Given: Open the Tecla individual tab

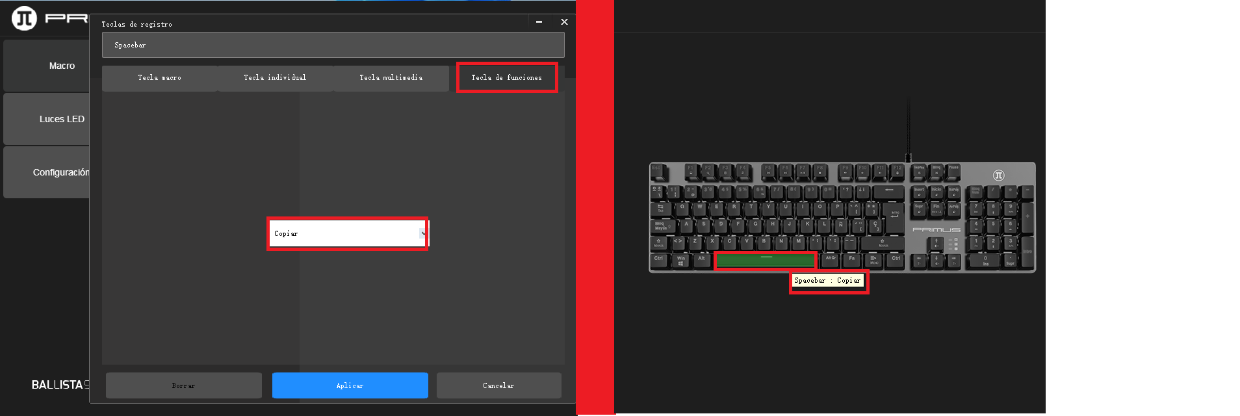Looking at the screenshot, I should [x=275, y=78].
